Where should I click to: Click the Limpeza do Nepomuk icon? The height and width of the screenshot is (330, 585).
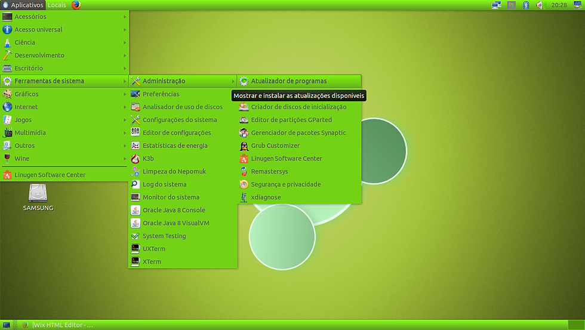coord(136,171)
